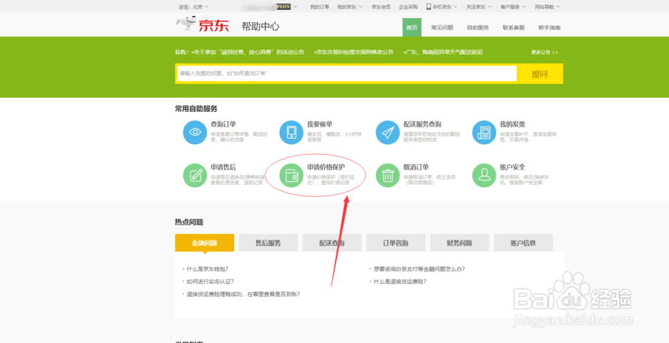Open 我的订单 in top bar
The image size is (669, 343).
320,7
